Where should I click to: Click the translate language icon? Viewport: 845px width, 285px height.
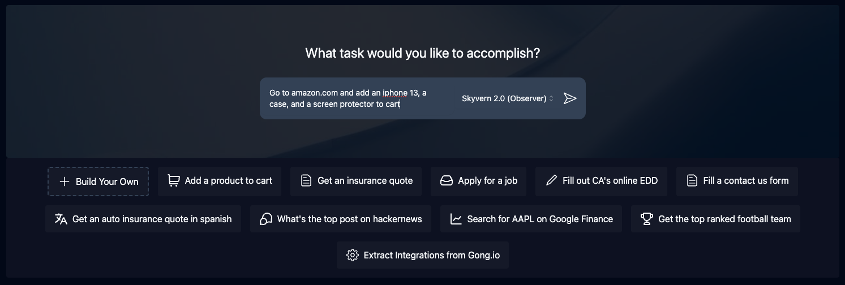[61, 219]
